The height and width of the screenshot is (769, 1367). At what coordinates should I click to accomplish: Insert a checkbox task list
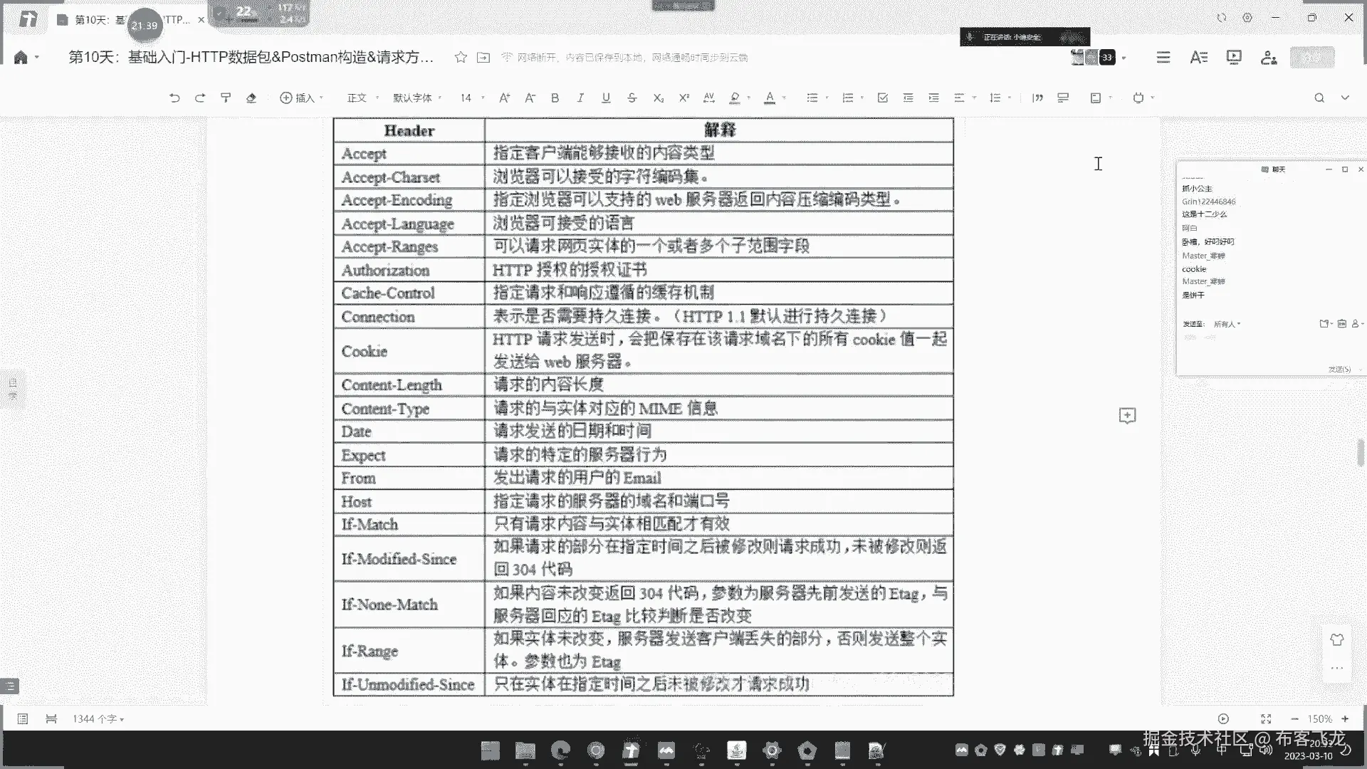(x=883, y=98)
